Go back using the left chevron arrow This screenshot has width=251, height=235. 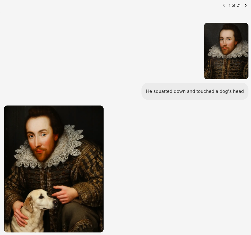coord(224,5)
